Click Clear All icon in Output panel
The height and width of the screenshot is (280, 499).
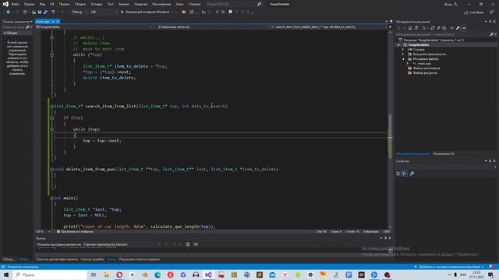coord(188,244)
